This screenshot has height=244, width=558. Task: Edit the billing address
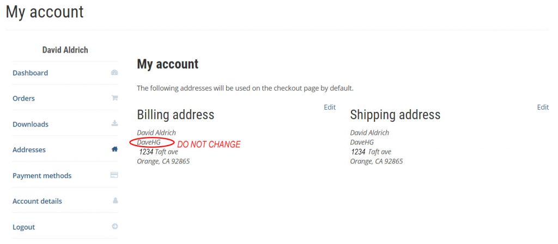[x=330, y=107]
